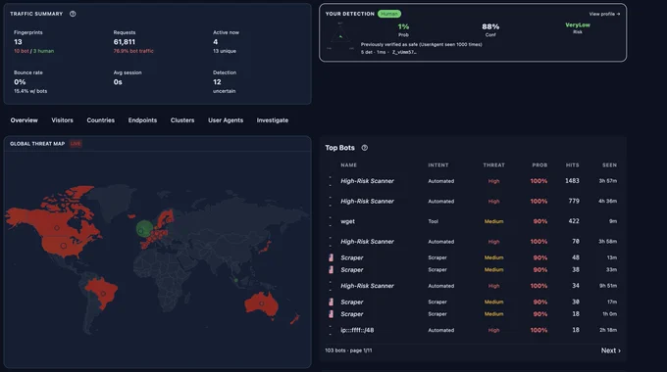This screenshot has height=372, width=667.
Task: Click the 13 Fingerprints value
Action: 18,42
